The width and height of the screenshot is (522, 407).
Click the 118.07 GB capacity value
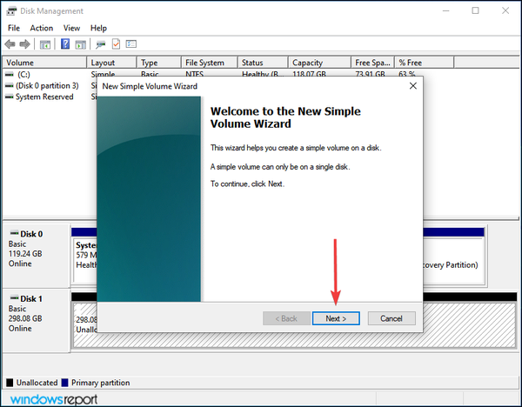tap(309, 74)
